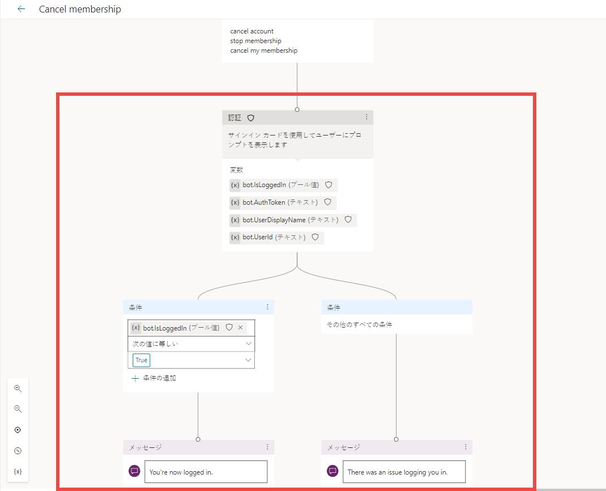Screen dimensions: 606x491
Task: Select the True value chip
Action: (142, 360)
